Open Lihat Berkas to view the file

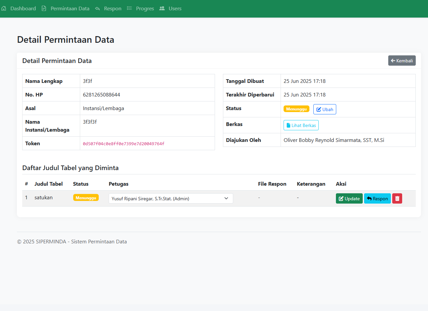point(301,125)
